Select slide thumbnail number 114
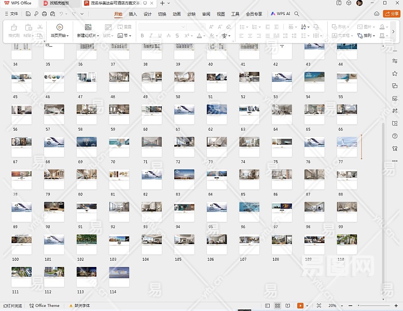 (x=119, y=277)
